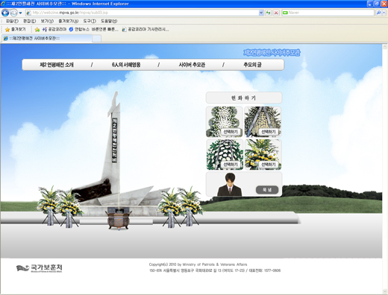Click the browser Back arrow button

[x=5, y=13]
